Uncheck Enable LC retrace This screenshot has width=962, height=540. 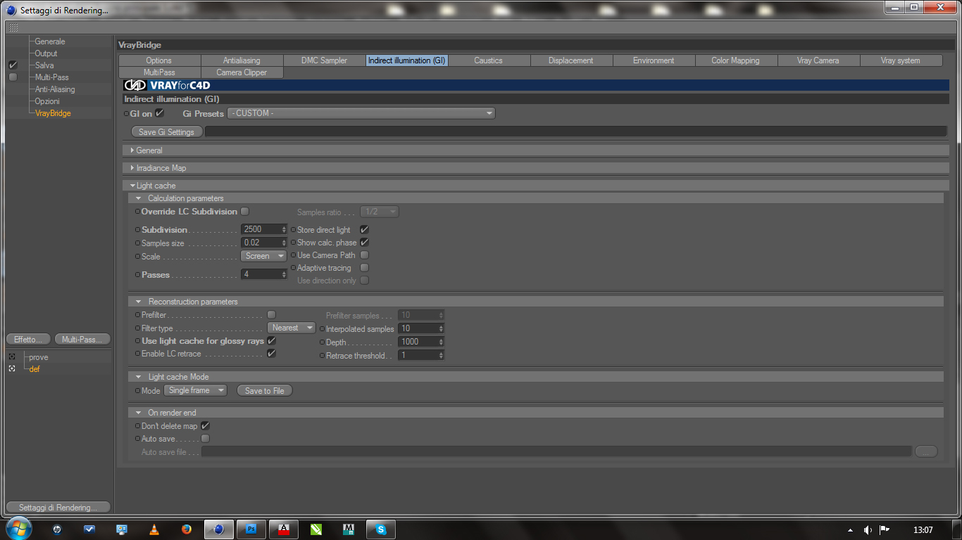point(272,354)
